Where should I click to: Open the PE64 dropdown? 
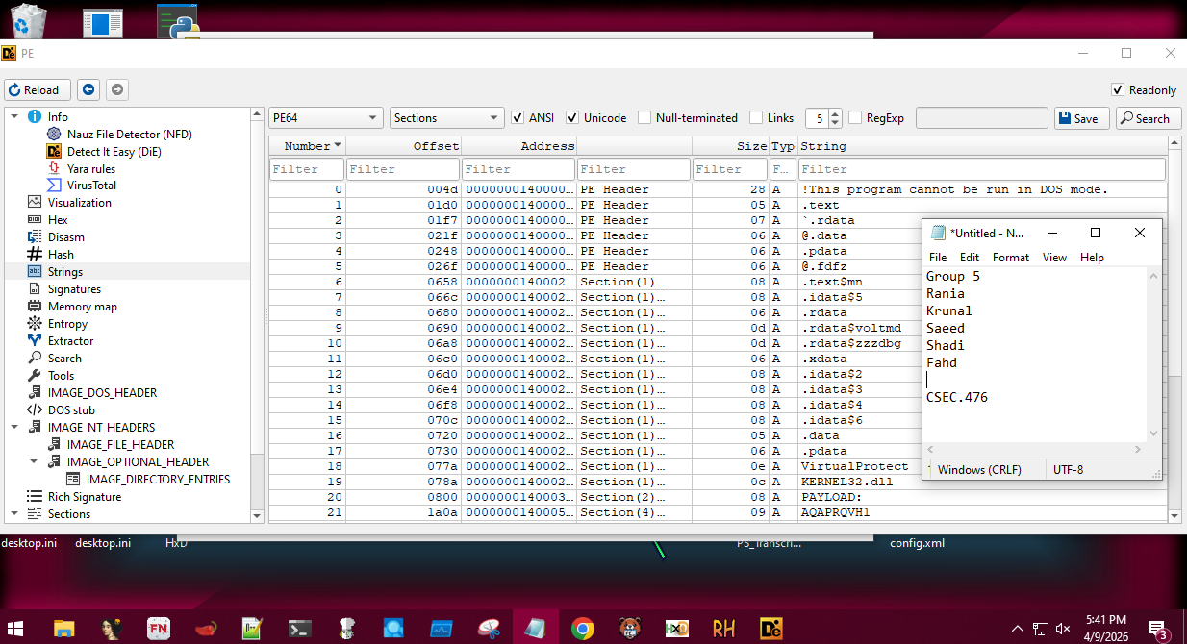pos(326,118)
